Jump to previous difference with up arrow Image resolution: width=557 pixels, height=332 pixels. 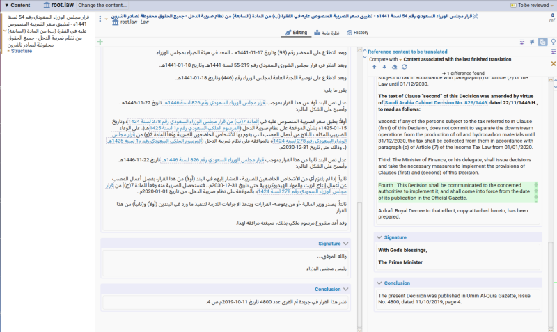[x=375, y=67]
